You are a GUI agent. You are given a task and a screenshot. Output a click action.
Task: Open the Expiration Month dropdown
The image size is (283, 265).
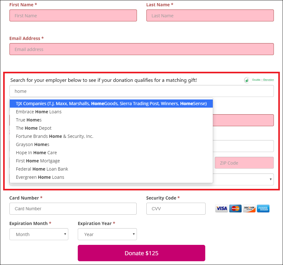39,234
